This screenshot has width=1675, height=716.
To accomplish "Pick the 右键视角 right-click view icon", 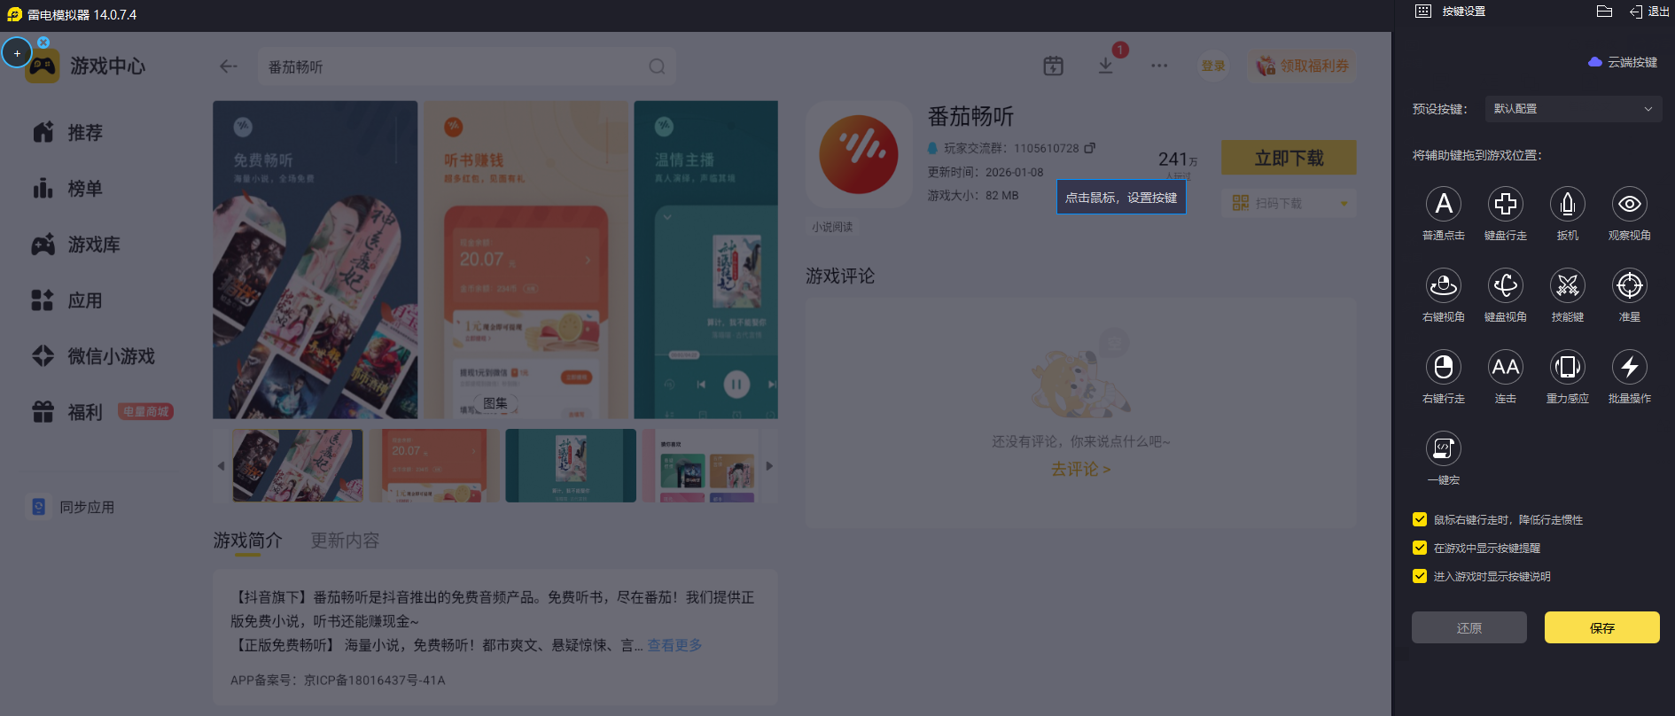I will pyautogui.click(x=1444, y=285).
